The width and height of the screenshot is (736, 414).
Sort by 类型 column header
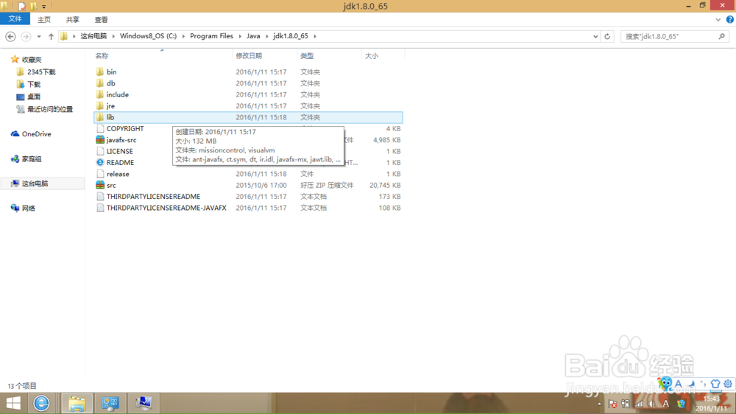[x=306, y=56]
